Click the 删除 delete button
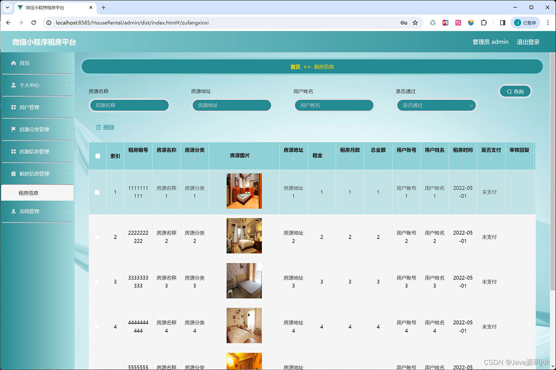The height and width of the screenshot is (370, 556). (105, 127)
